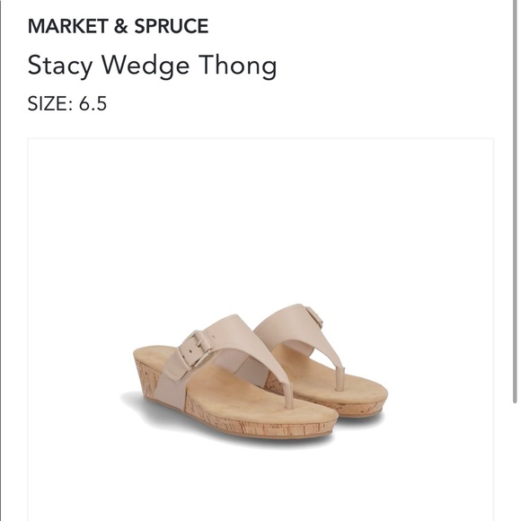
Task: Click the vertical scrollbar thumb
Action: point(515,201)
